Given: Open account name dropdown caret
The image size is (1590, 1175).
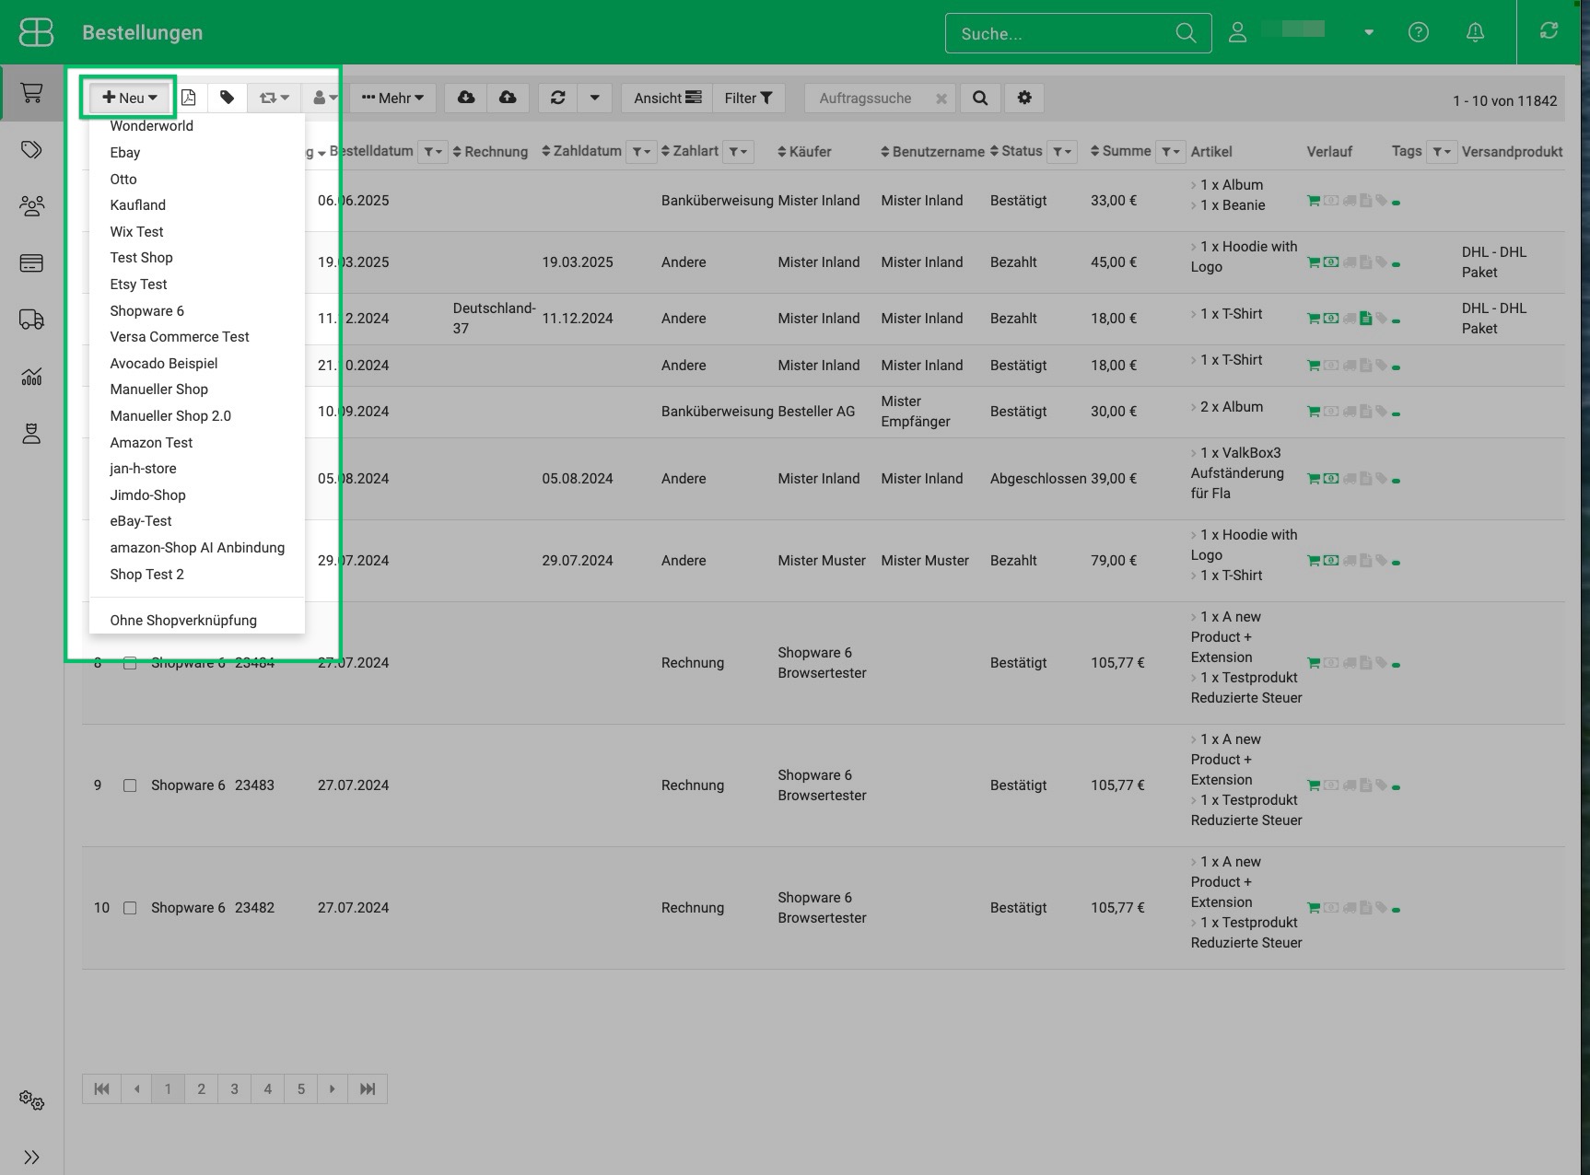Looking at the screenshot, I should 1369,32.
